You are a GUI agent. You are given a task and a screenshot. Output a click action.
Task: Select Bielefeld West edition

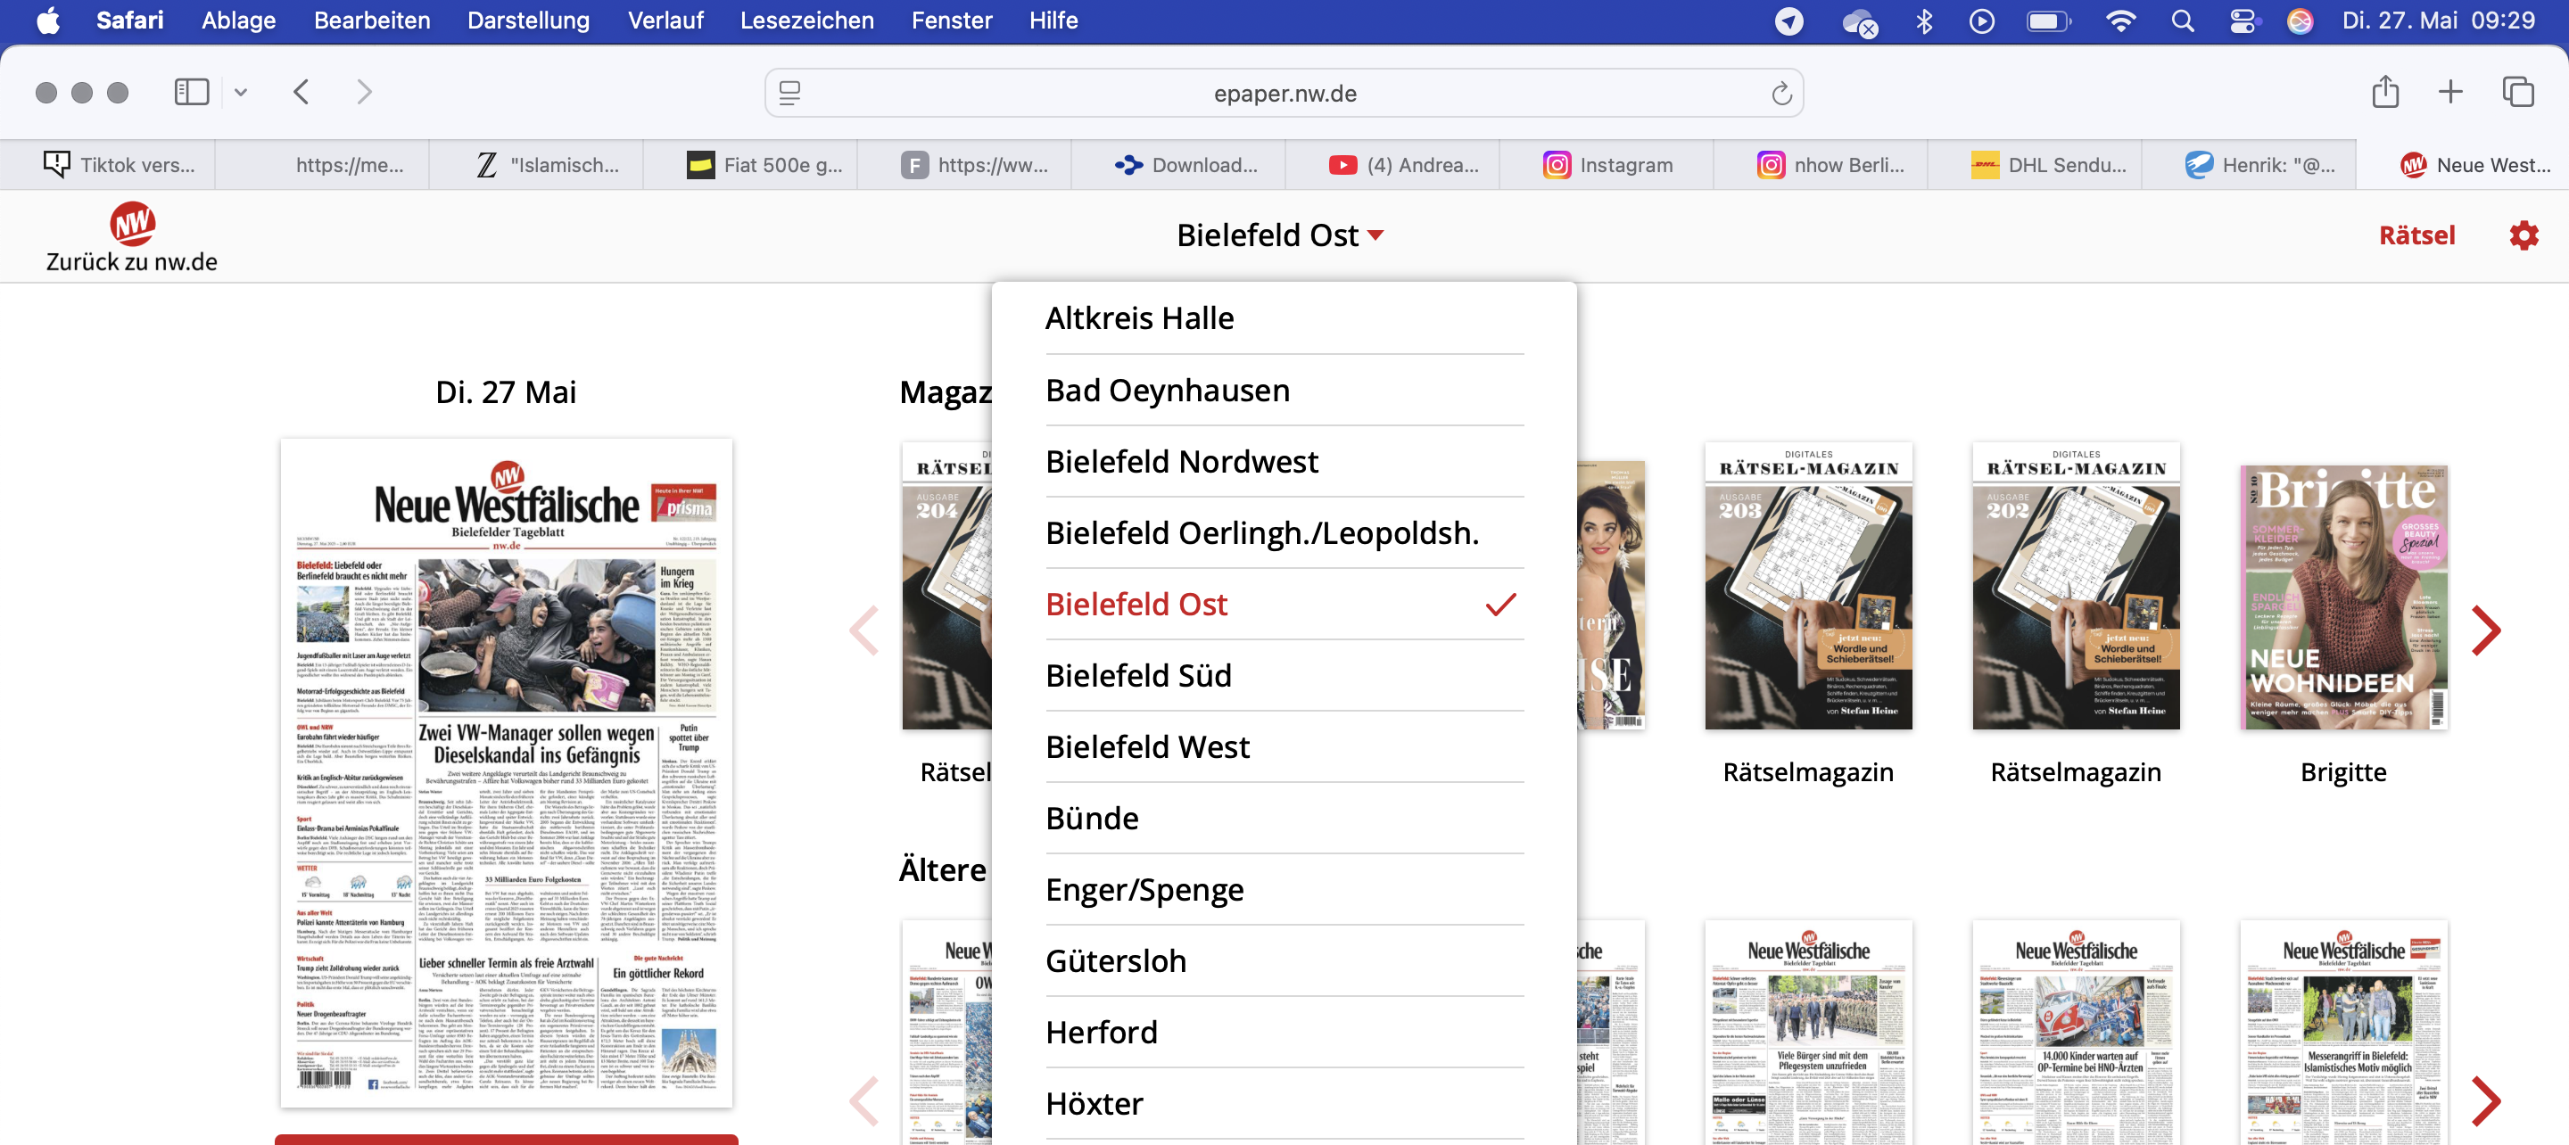coord(1284,747)
